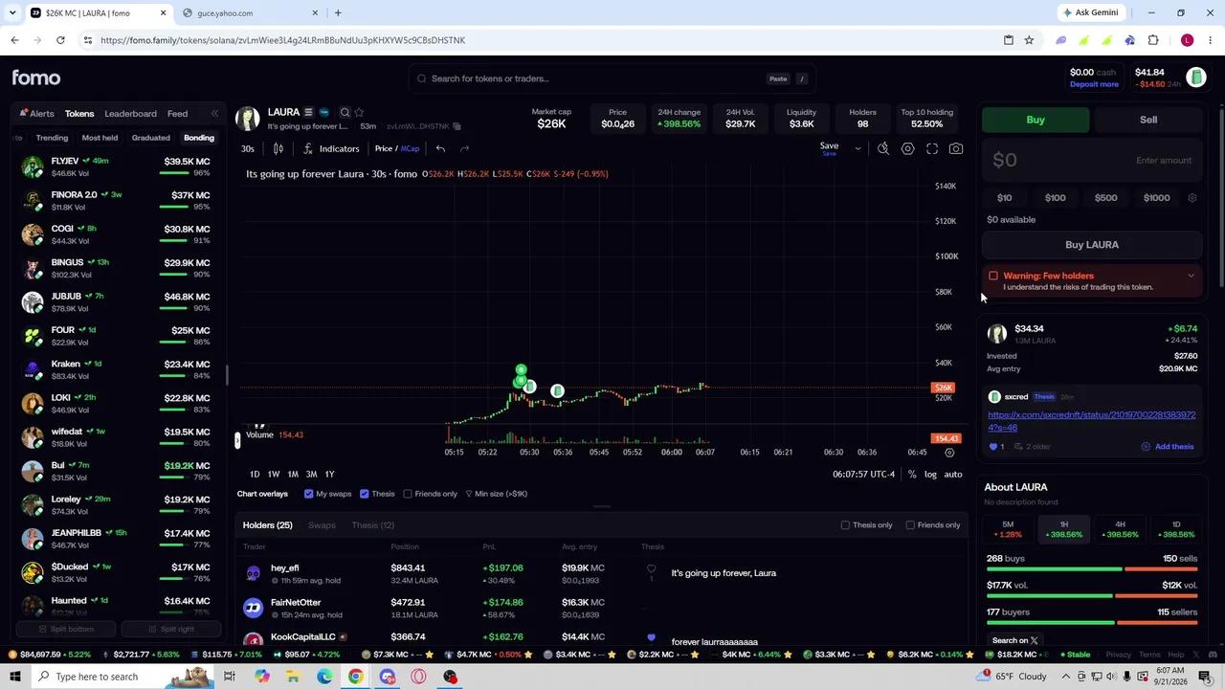The image size is (1225, 689).
Task: Click the 177 buyers versus sellers bar
Action: (1092, 623)
